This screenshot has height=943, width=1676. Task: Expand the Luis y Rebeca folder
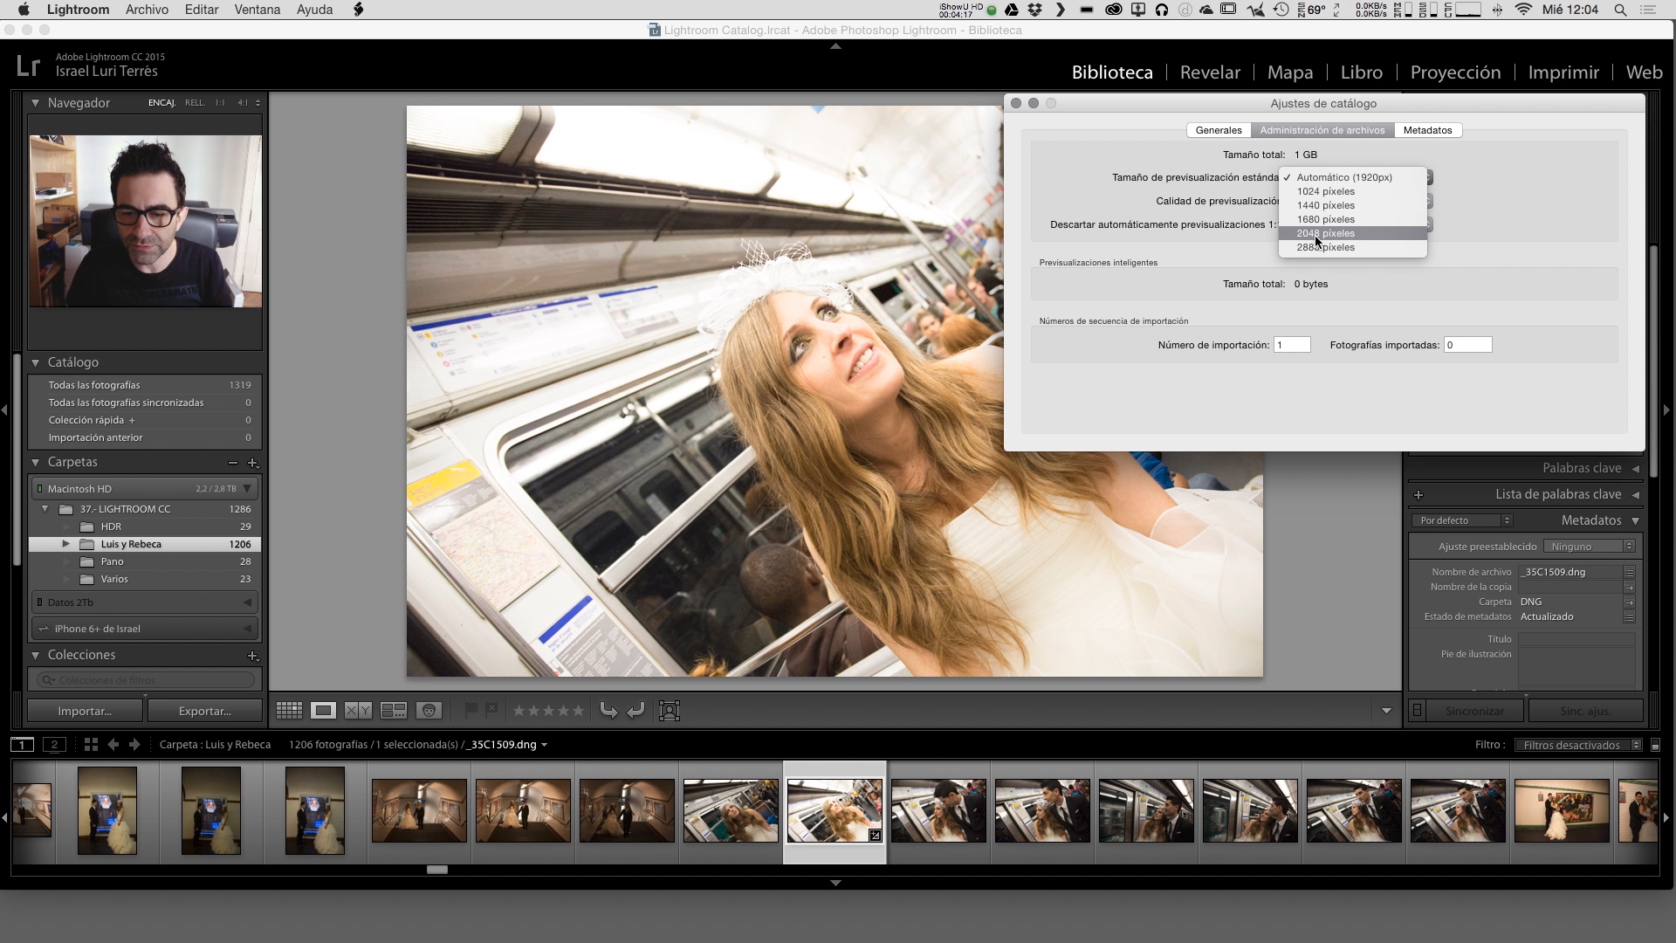coord(66,544)
